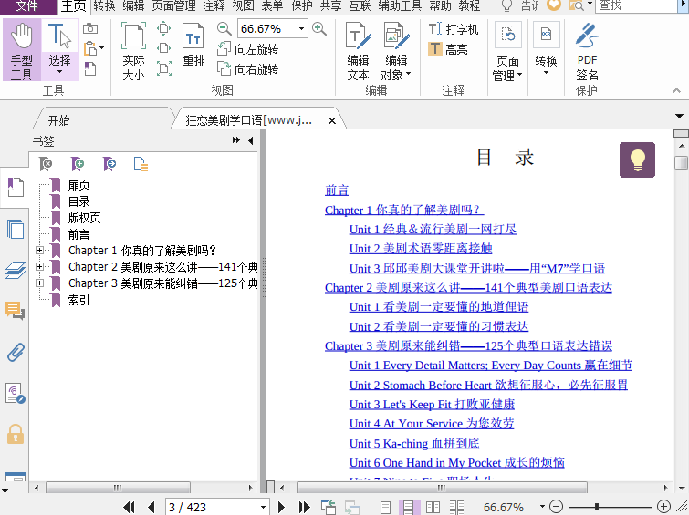Open Unit 4 At Your Service link
689x515 pixels.
tap(432, 423)
